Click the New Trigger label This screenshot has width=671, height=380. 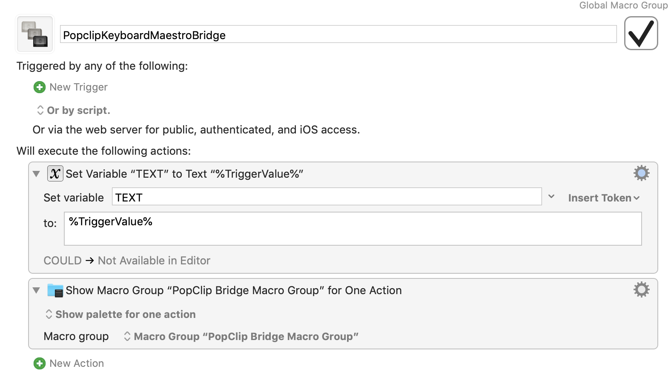pos(78,87)
